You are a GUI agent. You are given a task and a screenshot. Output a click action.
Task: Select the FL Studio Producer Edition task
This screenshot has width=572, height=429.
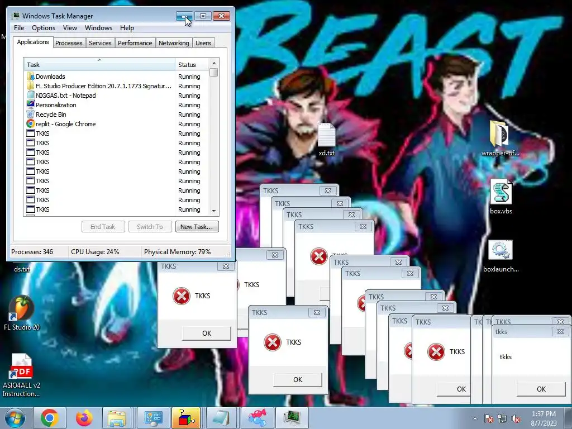(99, 86)
